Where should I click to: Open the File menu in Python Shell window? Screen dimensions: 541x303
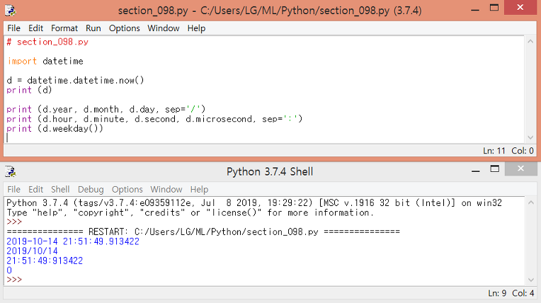(x=13, y=190)
